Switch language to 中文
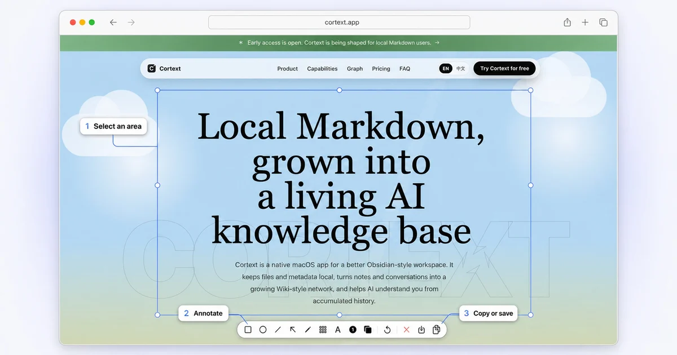 [x=461, y=69]
